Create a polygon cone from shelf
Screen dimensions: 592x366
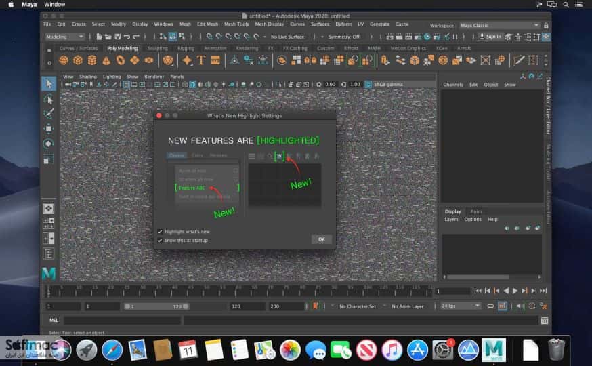pos(106,60)
